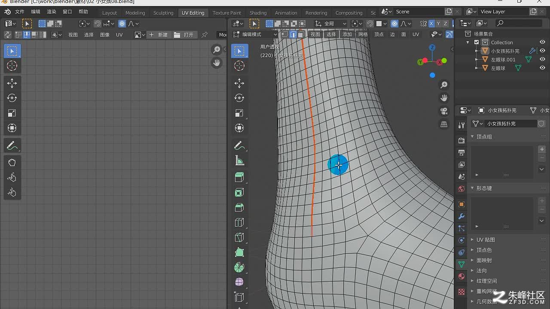
Task: Toggle X axis mirror in viewport header
Action: tap(431, 24)
